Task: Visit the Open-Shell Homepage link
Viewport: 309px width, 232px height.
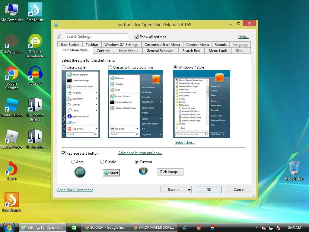Action: (75, 190)
